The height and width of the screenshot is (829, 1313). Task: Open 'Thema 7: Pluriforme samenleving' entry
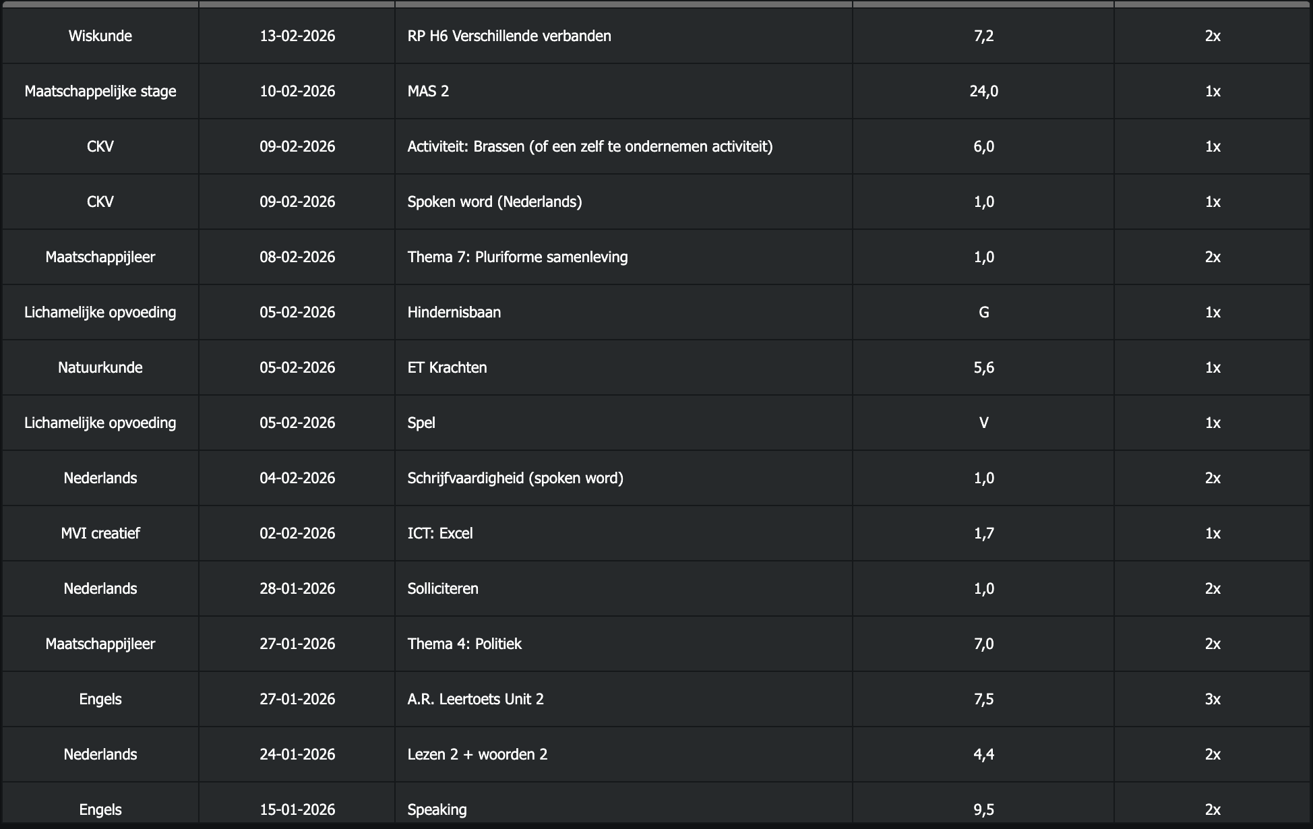(x=517, y=257)
